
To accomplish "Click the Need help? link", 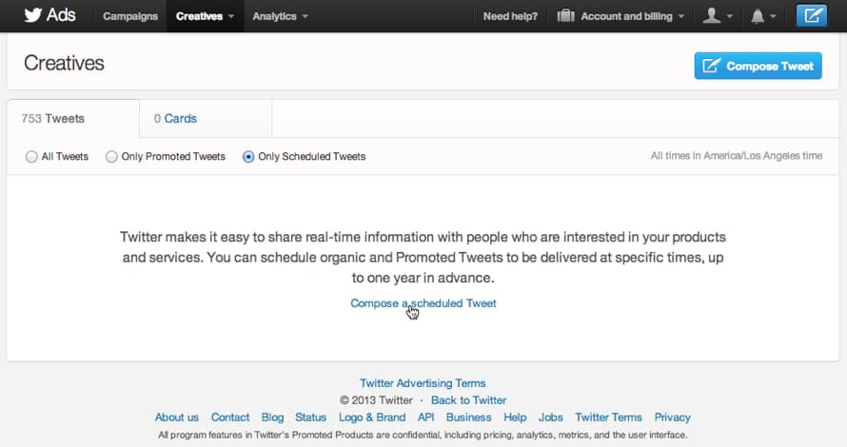I will [510, 16].
